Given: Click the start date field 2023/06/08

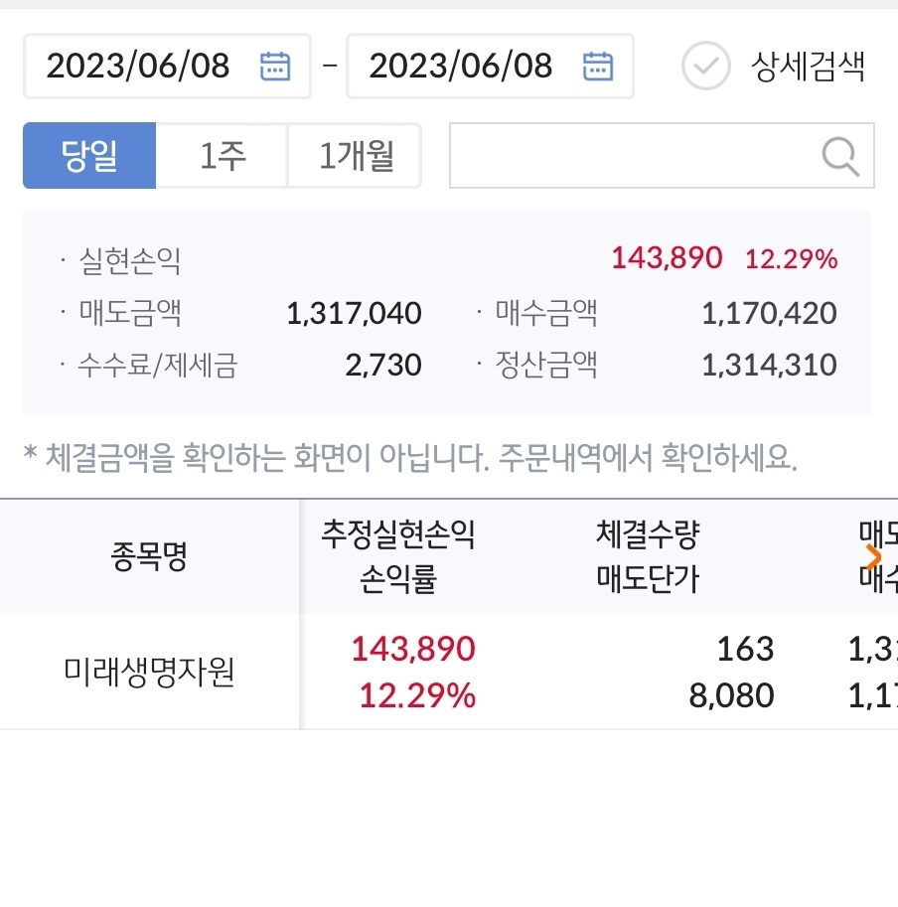Looking at the screenshot, I should pos(167,66).
